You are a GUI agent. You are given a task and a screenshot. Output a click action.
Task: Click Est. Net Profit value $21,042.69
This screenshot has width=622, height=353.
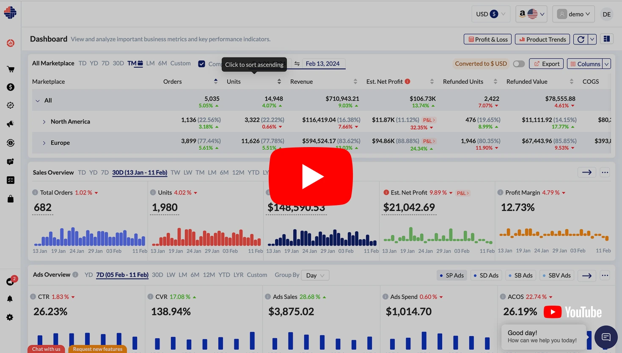pos(409,208)
